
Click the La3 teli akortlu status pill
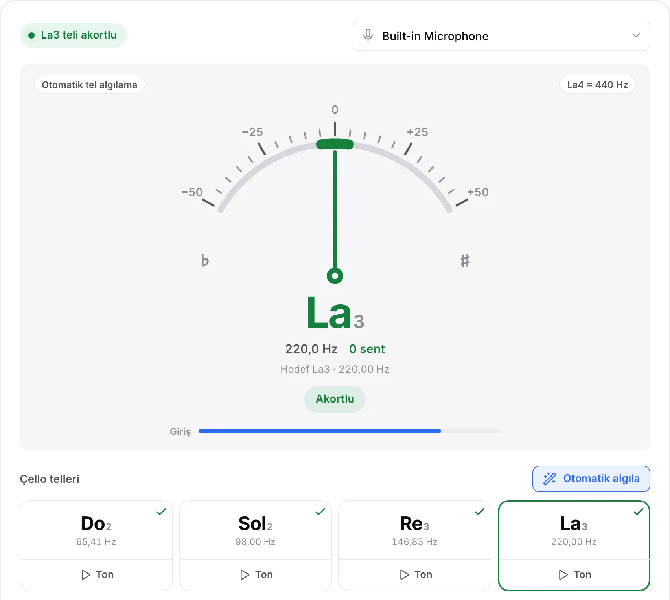point(73,35)
